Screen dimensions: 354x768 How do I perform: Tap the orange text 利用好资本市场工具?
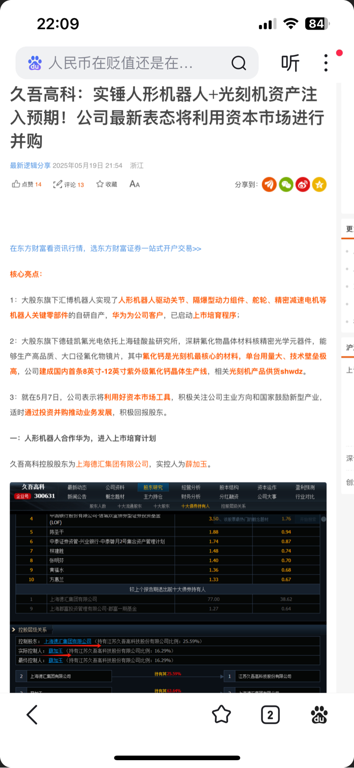(137, 397)
